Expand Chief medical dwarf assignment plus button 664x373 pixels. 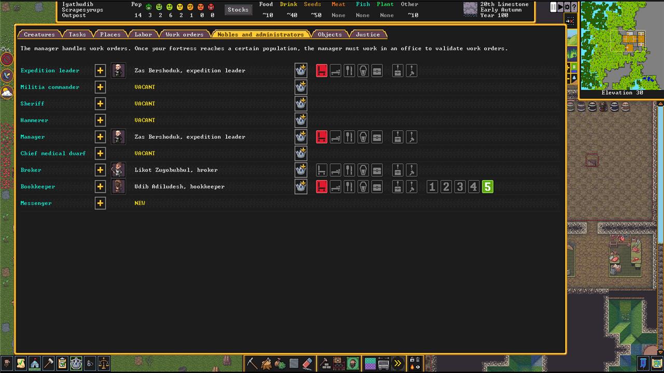[x=100, y=153]
